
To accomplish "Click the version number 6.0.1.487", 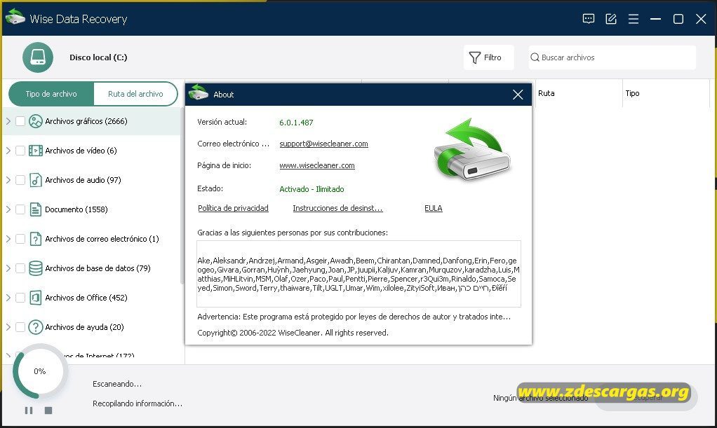I will click(x=296, y=123).
